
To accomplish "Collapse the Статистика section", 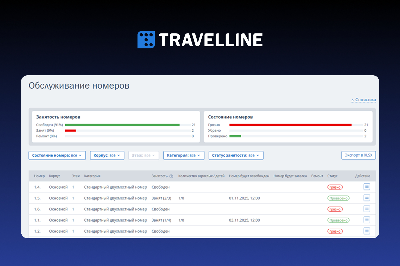I will (363, 100).
